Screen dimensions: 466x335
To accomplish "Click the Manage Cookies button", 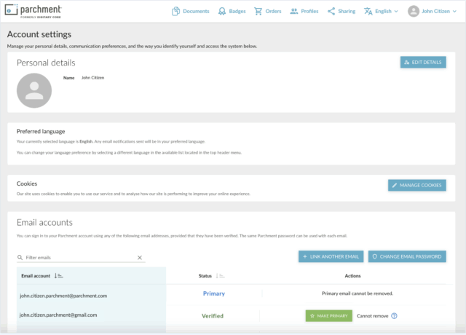I will 416,185.
